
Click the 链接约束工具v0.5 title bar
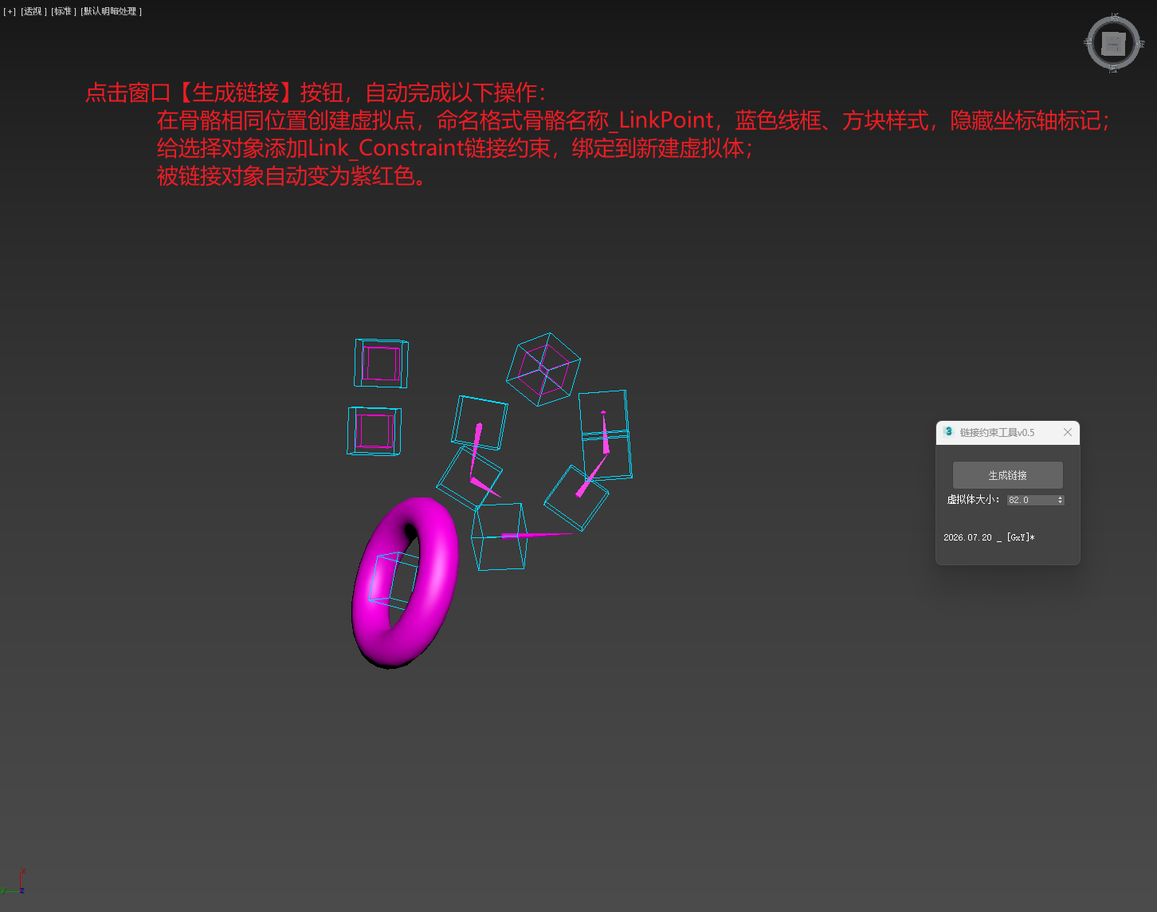(x=998, y=432)
